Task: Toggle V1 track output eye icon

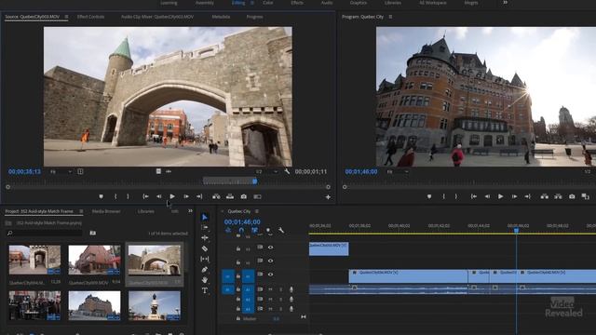Action: (x=271, y=275)
